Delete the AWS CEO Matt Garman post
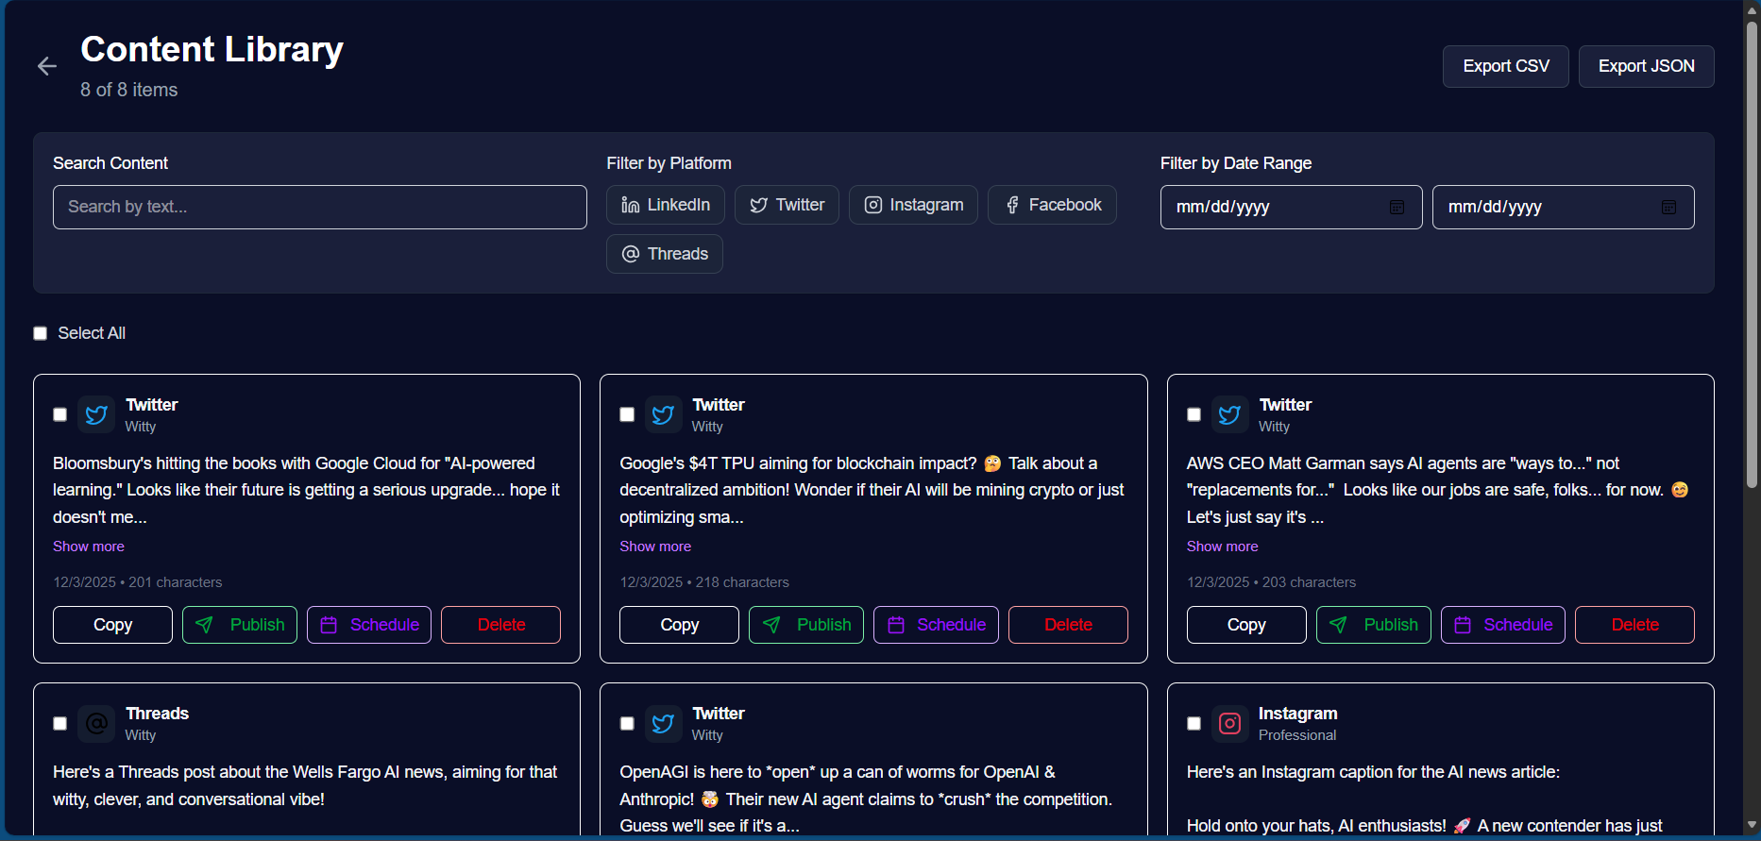This screenshot has width=1761, height=841. click(x=1634, y=625)
